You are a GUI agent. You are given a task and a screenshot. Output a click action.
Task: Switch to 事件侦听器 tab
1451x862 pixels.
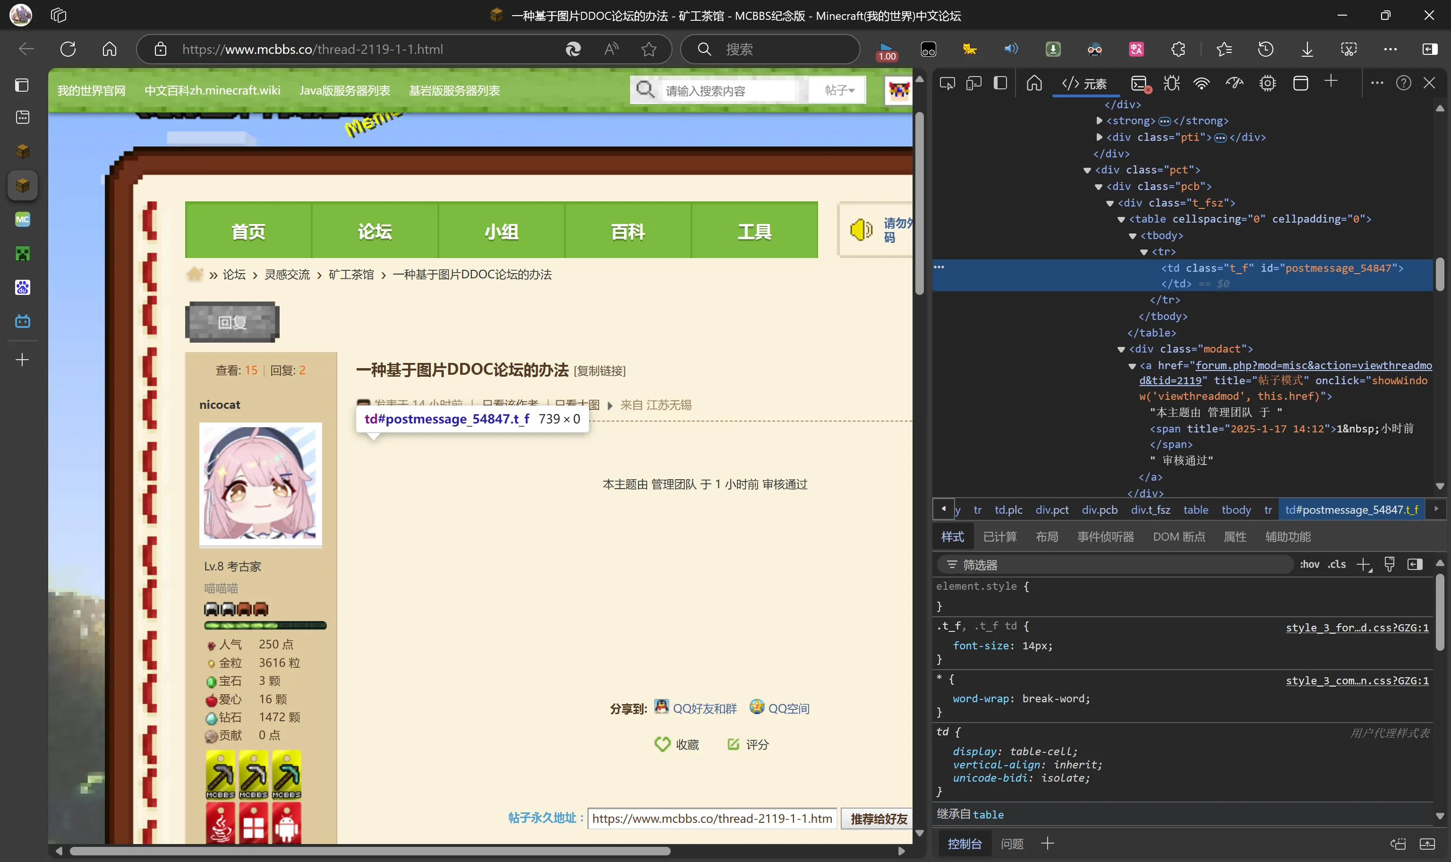1106,537
